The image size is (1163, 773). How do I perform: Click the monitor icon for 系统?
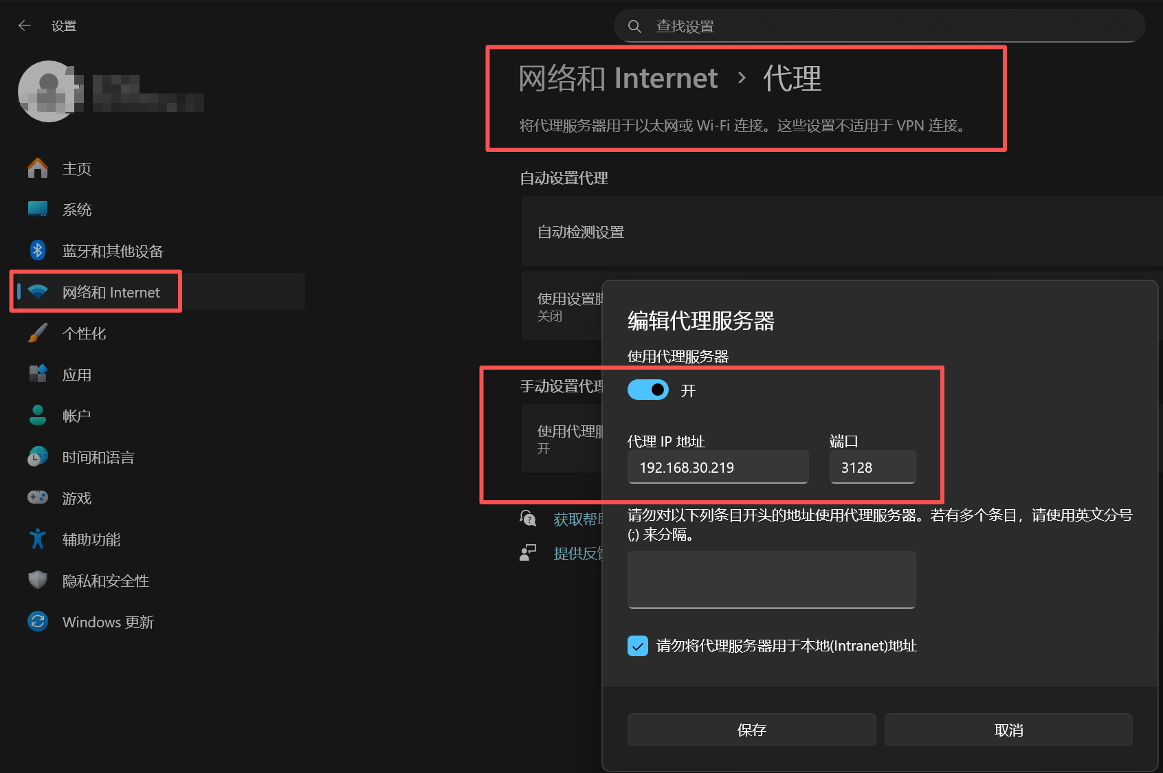point(38,210)
